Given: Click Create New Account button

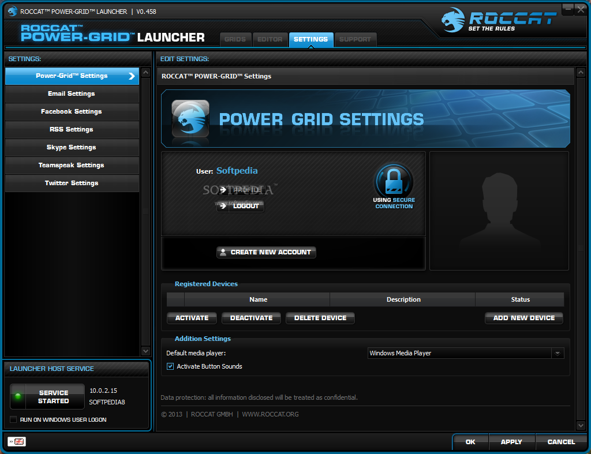Looking at the screenshot, I should coord(266,252).
